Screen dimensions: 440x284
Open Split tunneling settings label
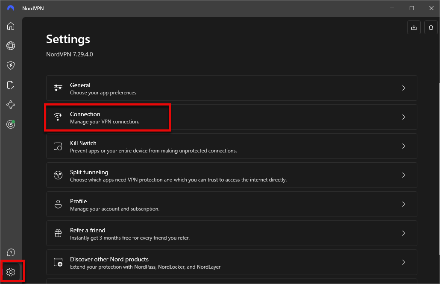pos(89,172)
